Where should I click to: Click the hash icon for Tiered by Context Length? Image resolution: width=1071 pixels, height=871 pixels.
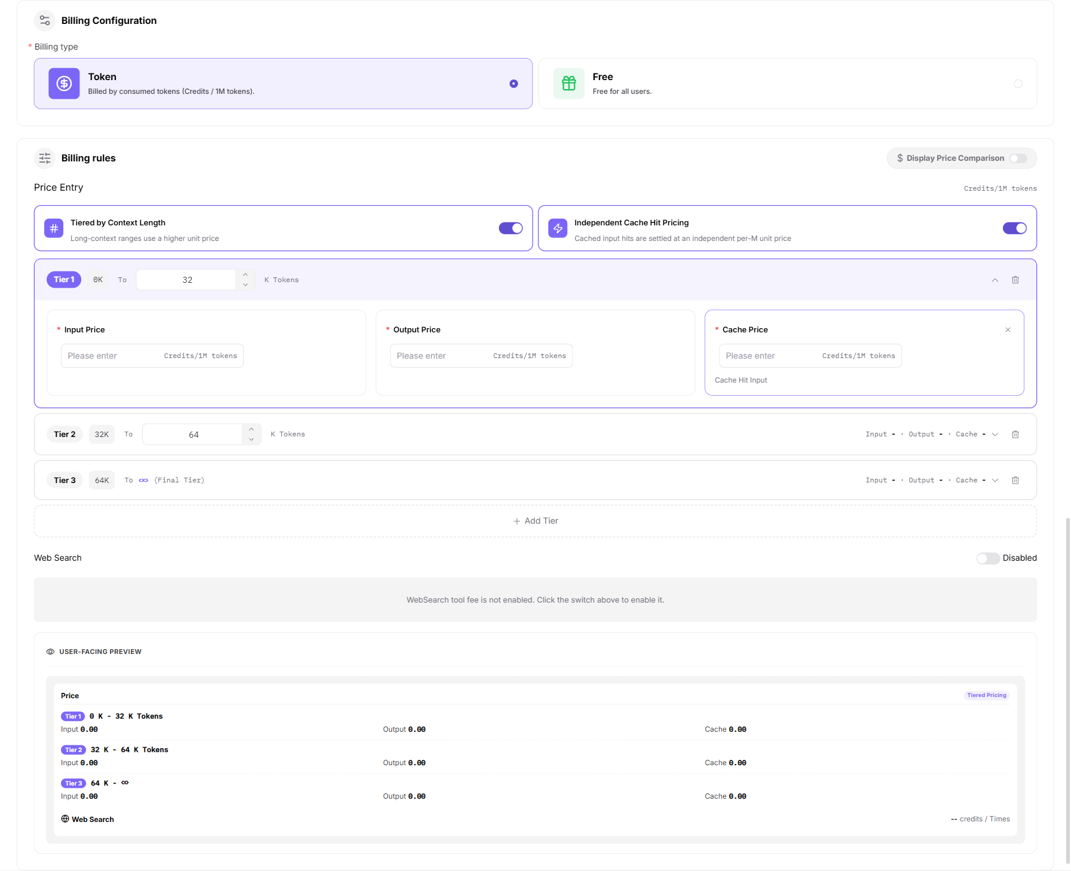(54, 228)
